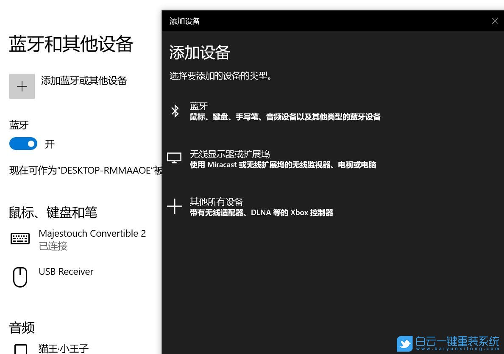Click the mouse icon beside USB Receiver
Image resolution: width=504 pixels, height=354 pixels.
click(x=20, y=277)
